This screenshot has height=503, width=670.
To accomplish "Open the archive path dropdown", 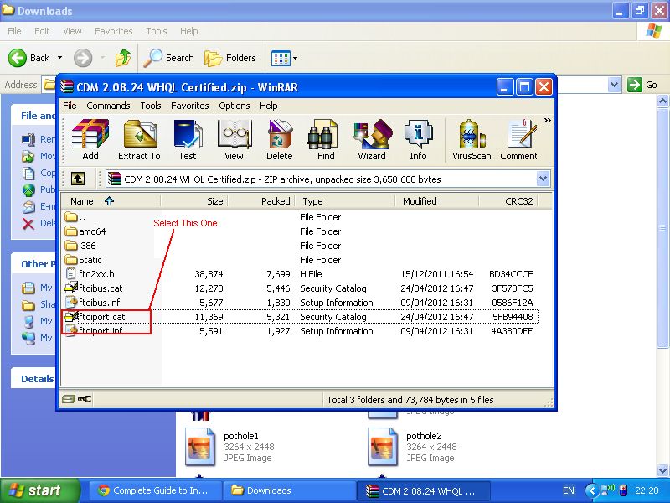I will click(x=543, y=179).
